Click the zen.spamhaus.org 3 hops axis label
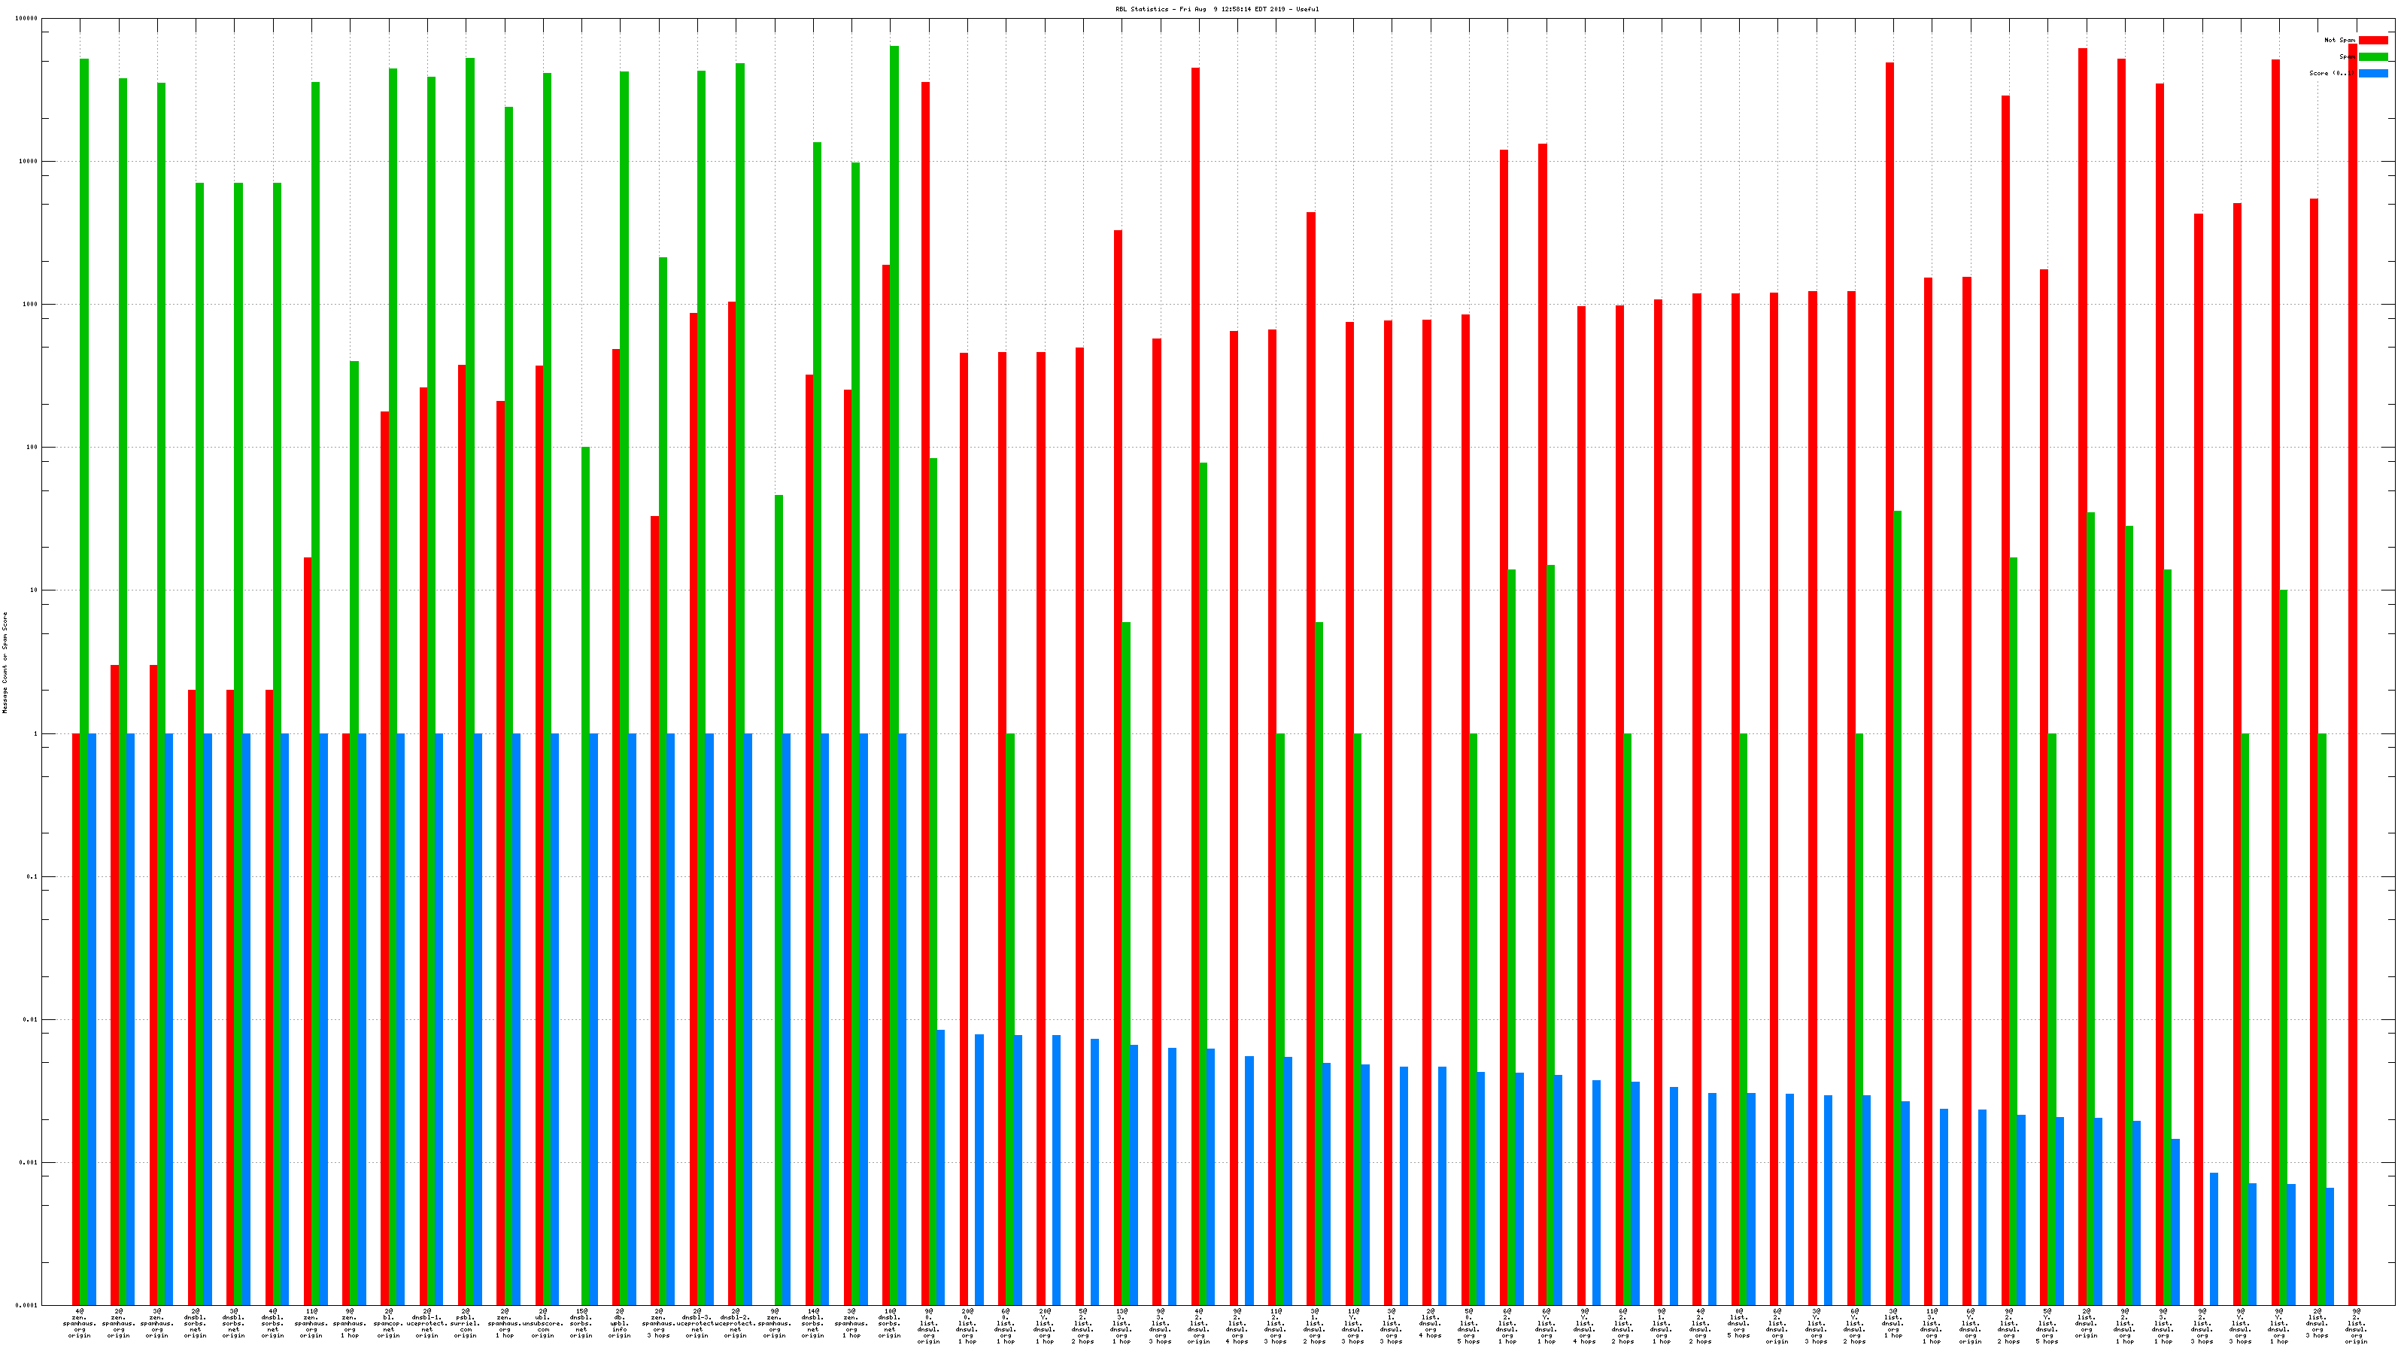The image size is (2407, 1354). pyautogui.click(x=659, y=1323)
